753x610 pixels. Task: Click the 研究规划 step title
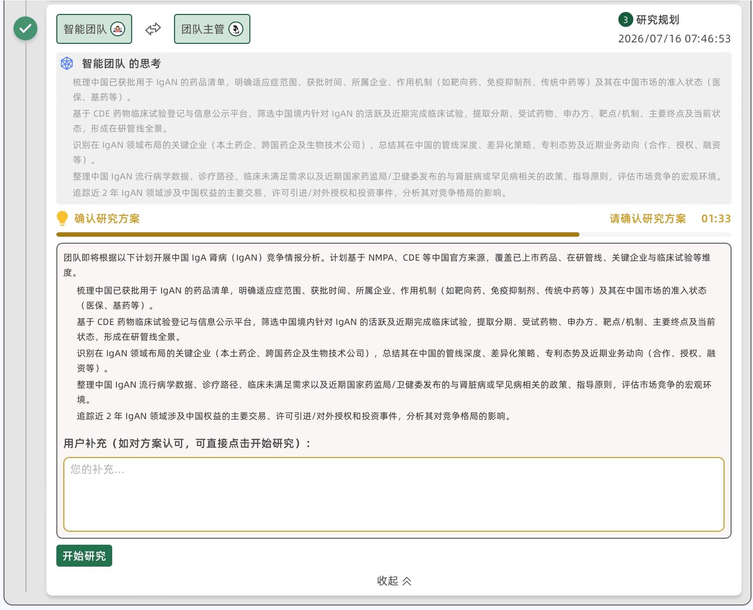(658, 20)
